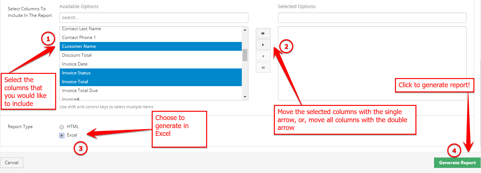
Task: Click the Available Options search field
Action: (x=154, y=18)
